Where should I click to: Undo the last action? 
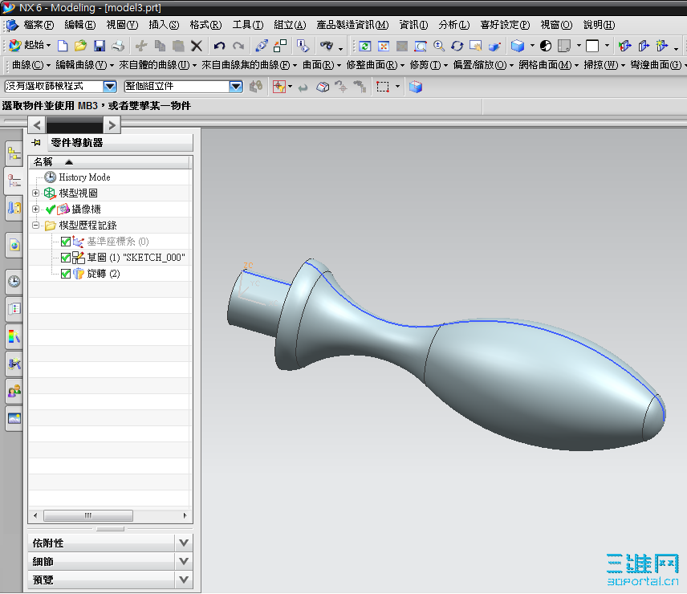pos(219,46)
